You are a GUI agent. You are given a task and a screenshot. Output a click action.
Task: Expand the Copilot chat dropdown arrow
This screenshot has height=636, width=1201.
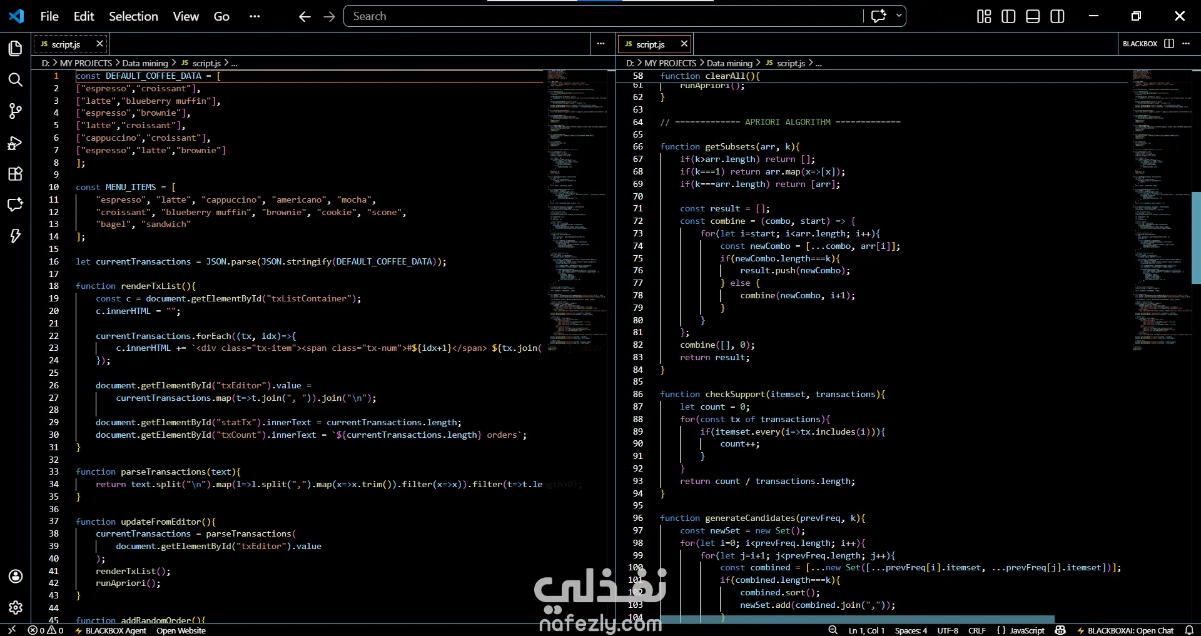898,16
